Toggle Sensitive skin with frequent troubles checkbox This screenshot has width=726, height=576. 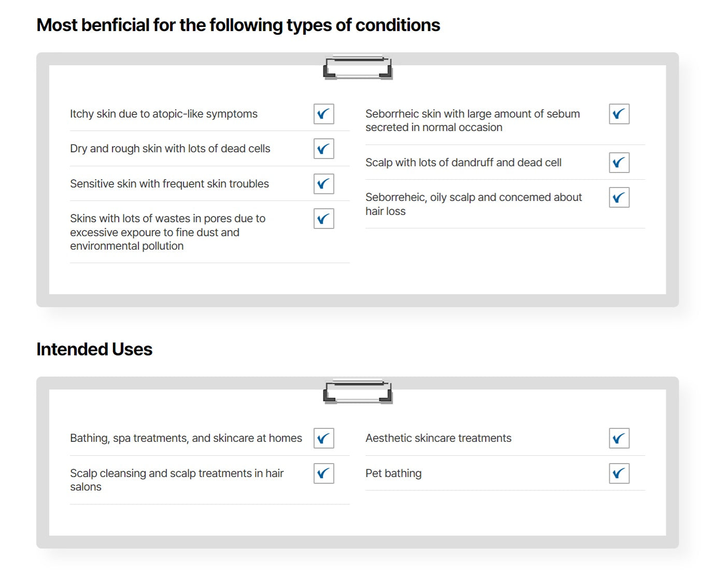coord(324,184)
